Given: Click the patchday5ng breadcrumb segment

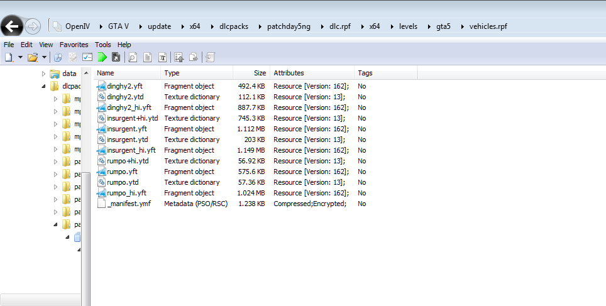Looking at the screenshot, I should 289,26.
